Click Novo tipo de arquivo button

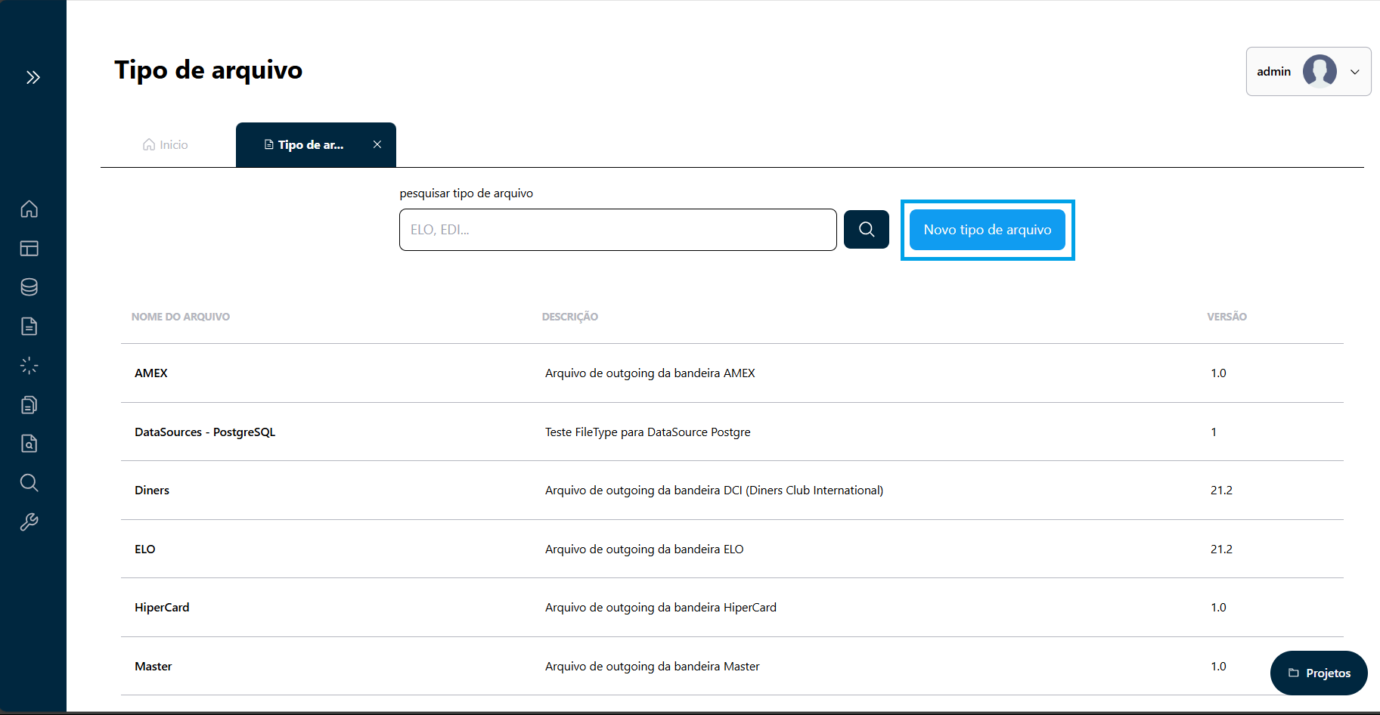point(987,230)
